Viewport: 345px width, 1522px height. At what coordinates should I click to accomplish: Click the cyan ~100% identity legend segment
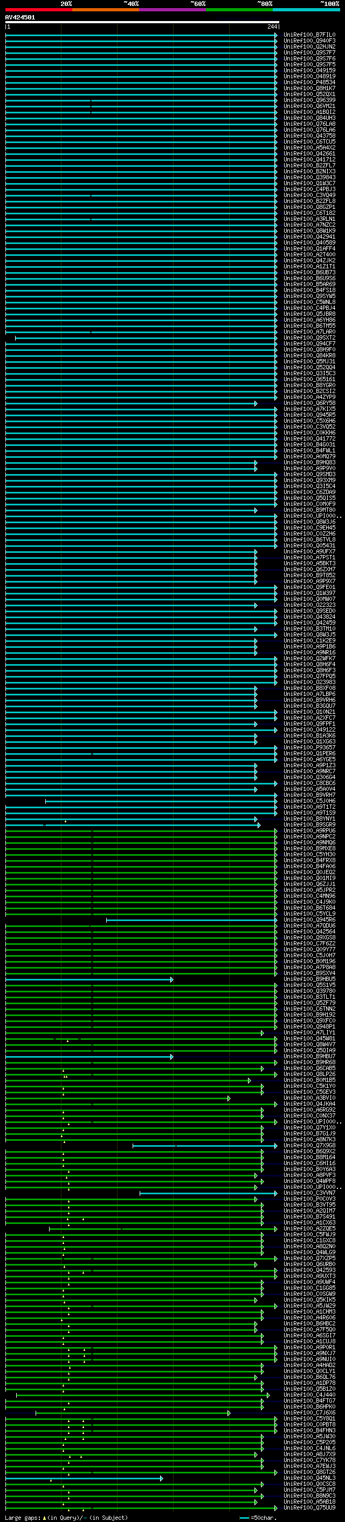pyautogui.click(x=306, y=10)
